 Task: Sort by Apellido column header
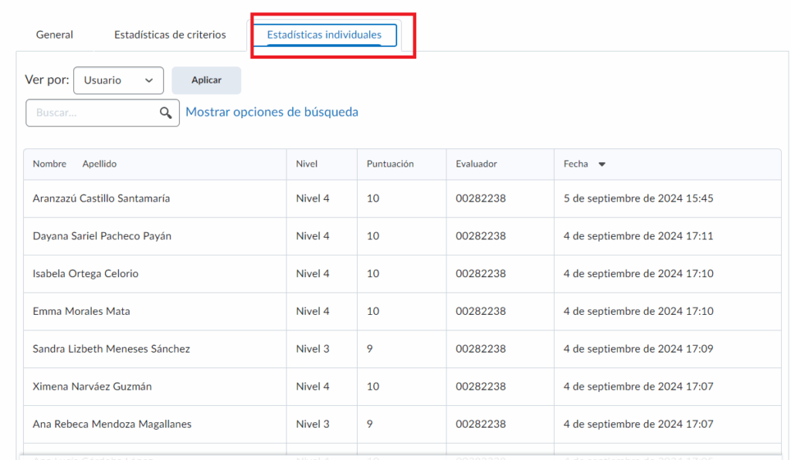[100, 164]
